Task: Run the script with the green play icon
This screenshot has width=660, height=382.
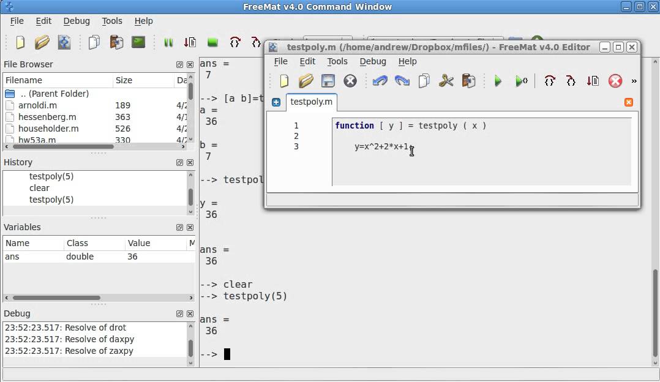Action: (x=498, y=80)
